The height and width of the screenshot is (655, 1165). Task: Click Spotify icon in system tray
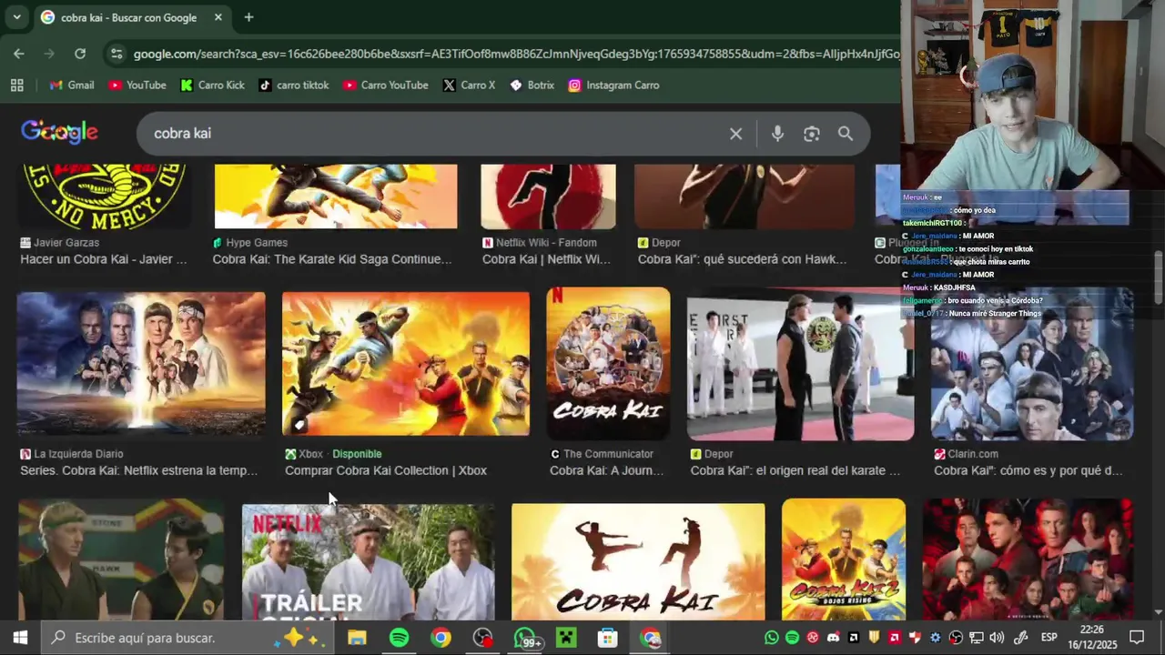(x=792, y=638)
